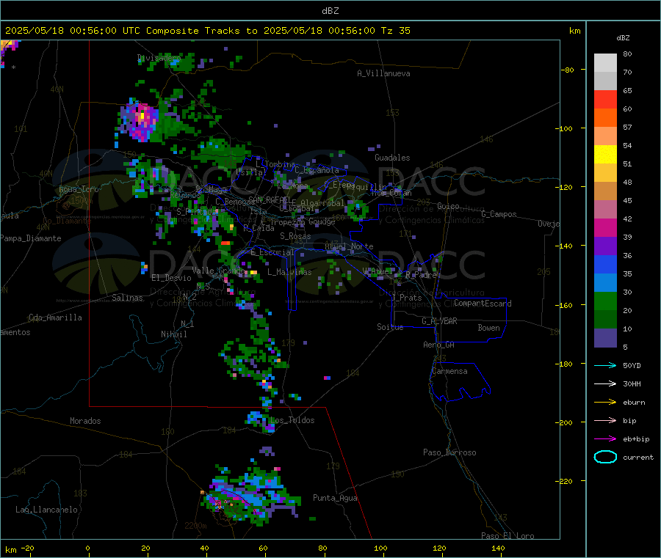Screen dimensions: 661x558
Task: Click the 'dBZ' title at the top
Action: click(330, 11)
